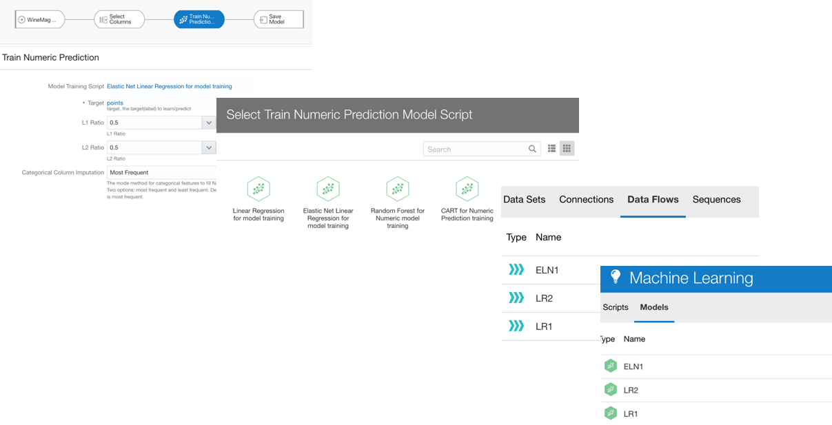The height and width of the screenshot is (425, 832).
Task: Select the Linear Regression for model training script
Action: (x=258, y=187)
